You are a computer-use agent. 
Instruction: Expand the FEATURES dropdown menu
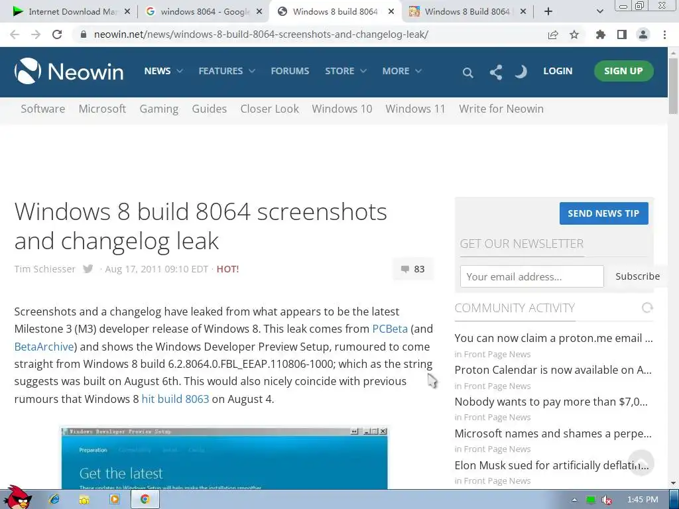pyautogui.click(x=227, y=71)
